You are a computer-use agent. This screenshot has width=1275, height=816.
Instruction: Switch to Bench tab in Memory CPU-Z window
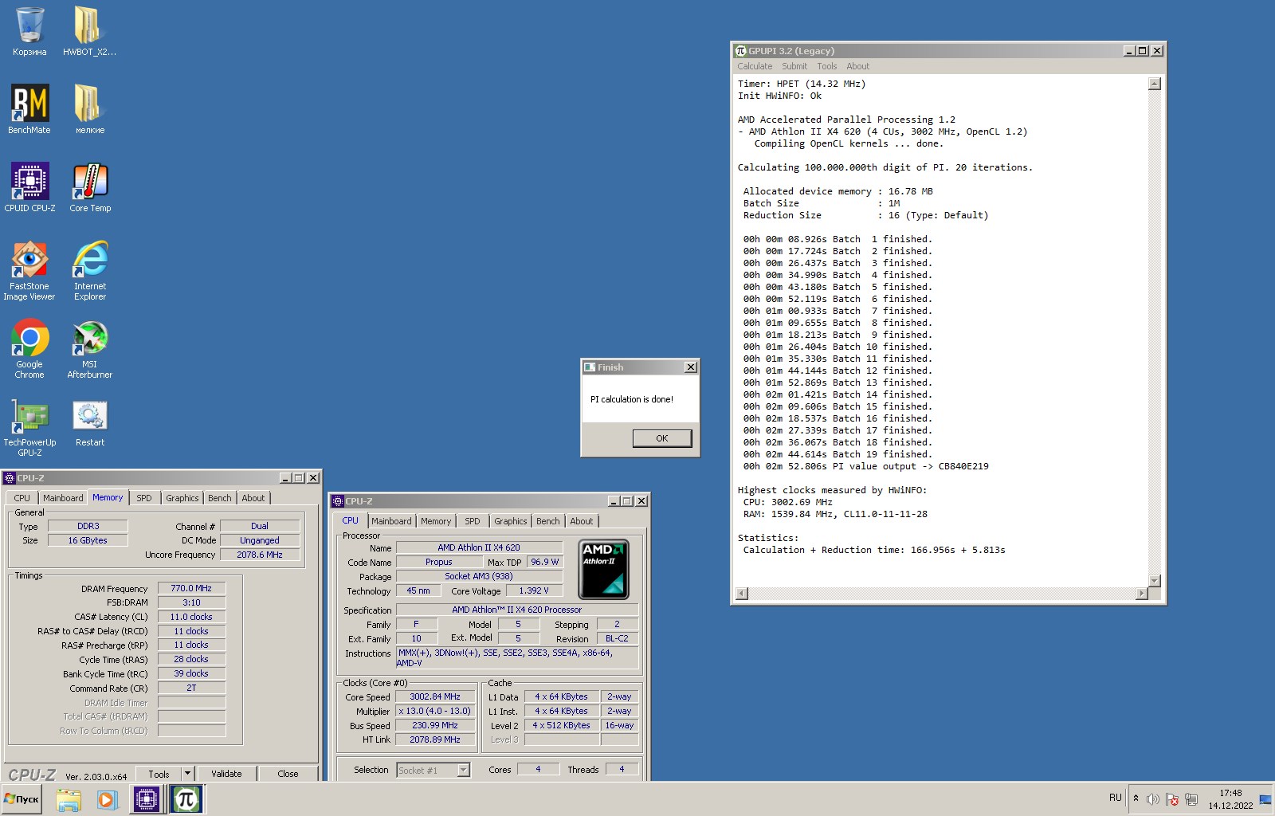pyautogui.click(x=220, y=498)
